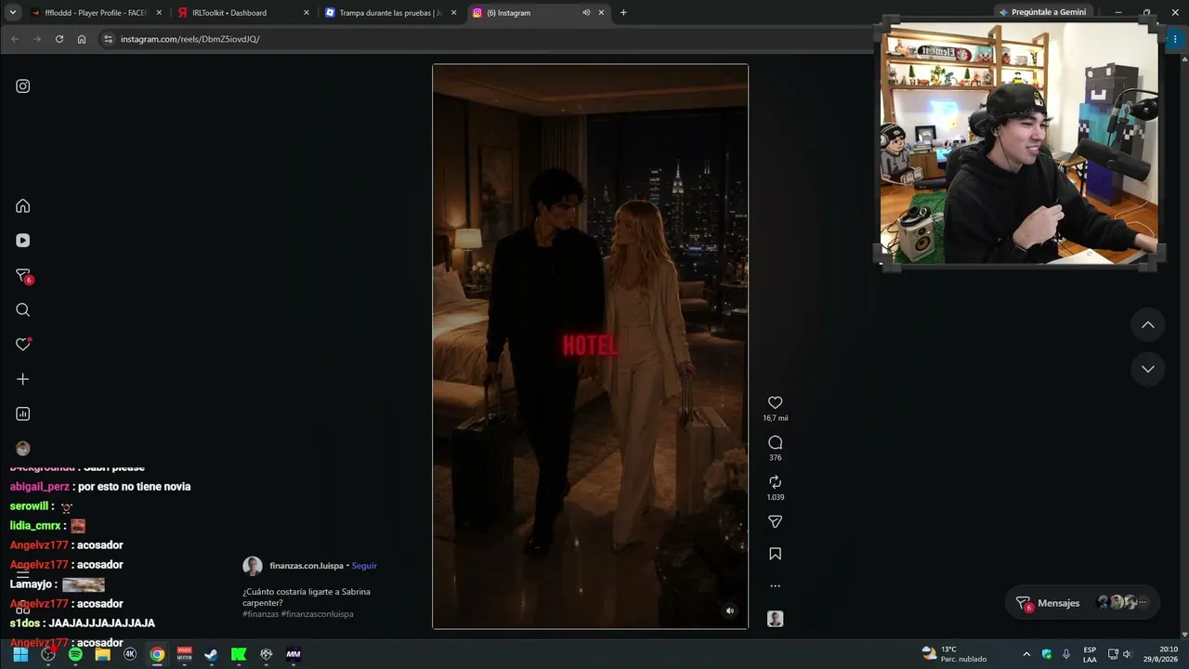Open the microphone tray indicator
The height and width of the screenshot is (669, 1189).
1066,654
